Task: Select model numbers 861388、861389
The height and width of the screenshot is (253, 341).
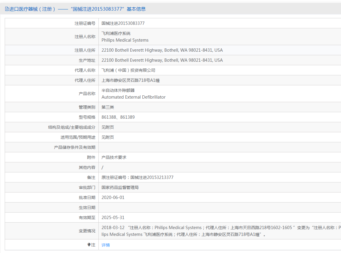Action: click(x=118, y=117)
